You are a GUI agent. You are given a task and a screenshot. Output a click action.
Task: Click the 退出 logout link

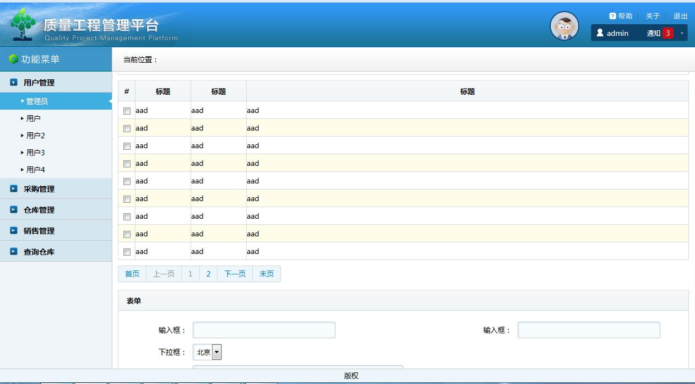(x=680, y=17)
